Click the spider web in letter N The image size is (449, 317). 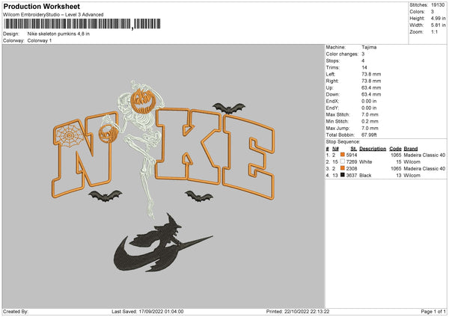point(70,135)
